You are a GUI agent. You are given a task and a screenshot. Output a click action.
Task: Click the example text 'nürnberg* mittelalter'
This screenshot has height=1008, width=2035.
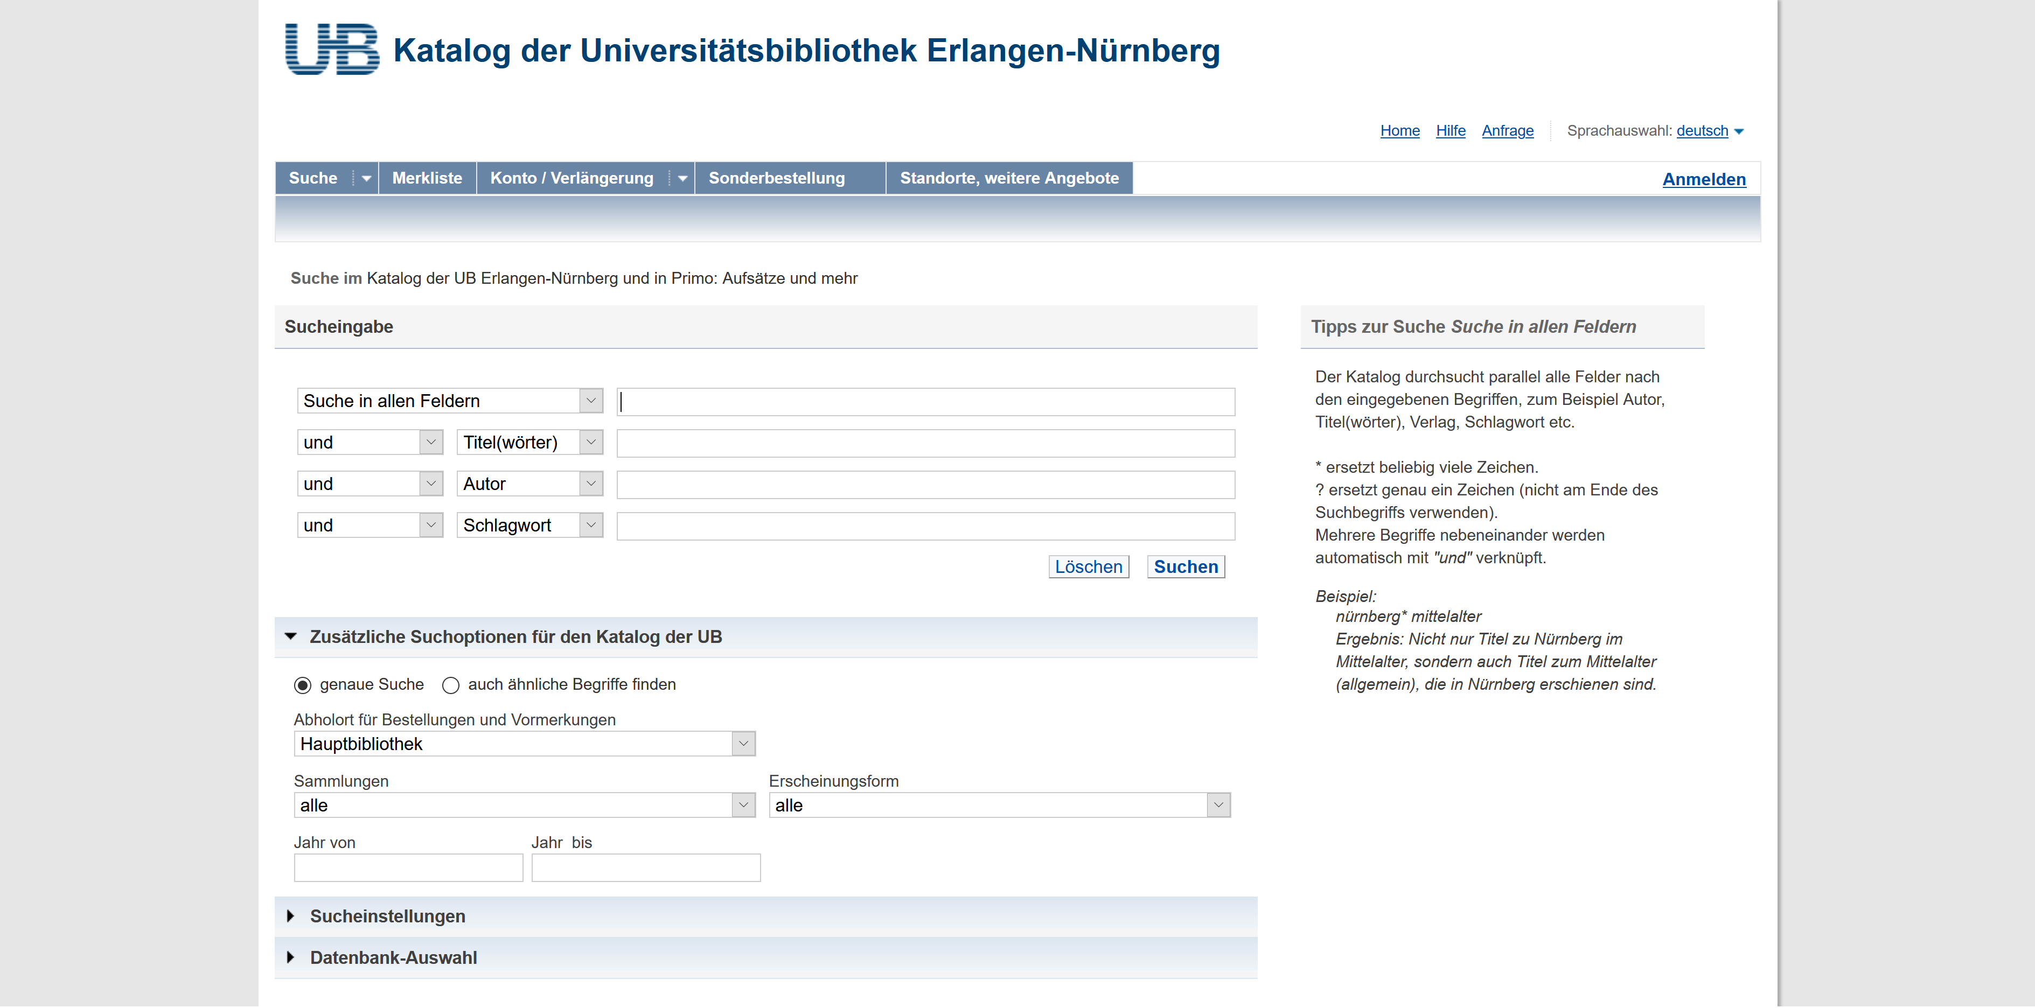point(1408,617)
